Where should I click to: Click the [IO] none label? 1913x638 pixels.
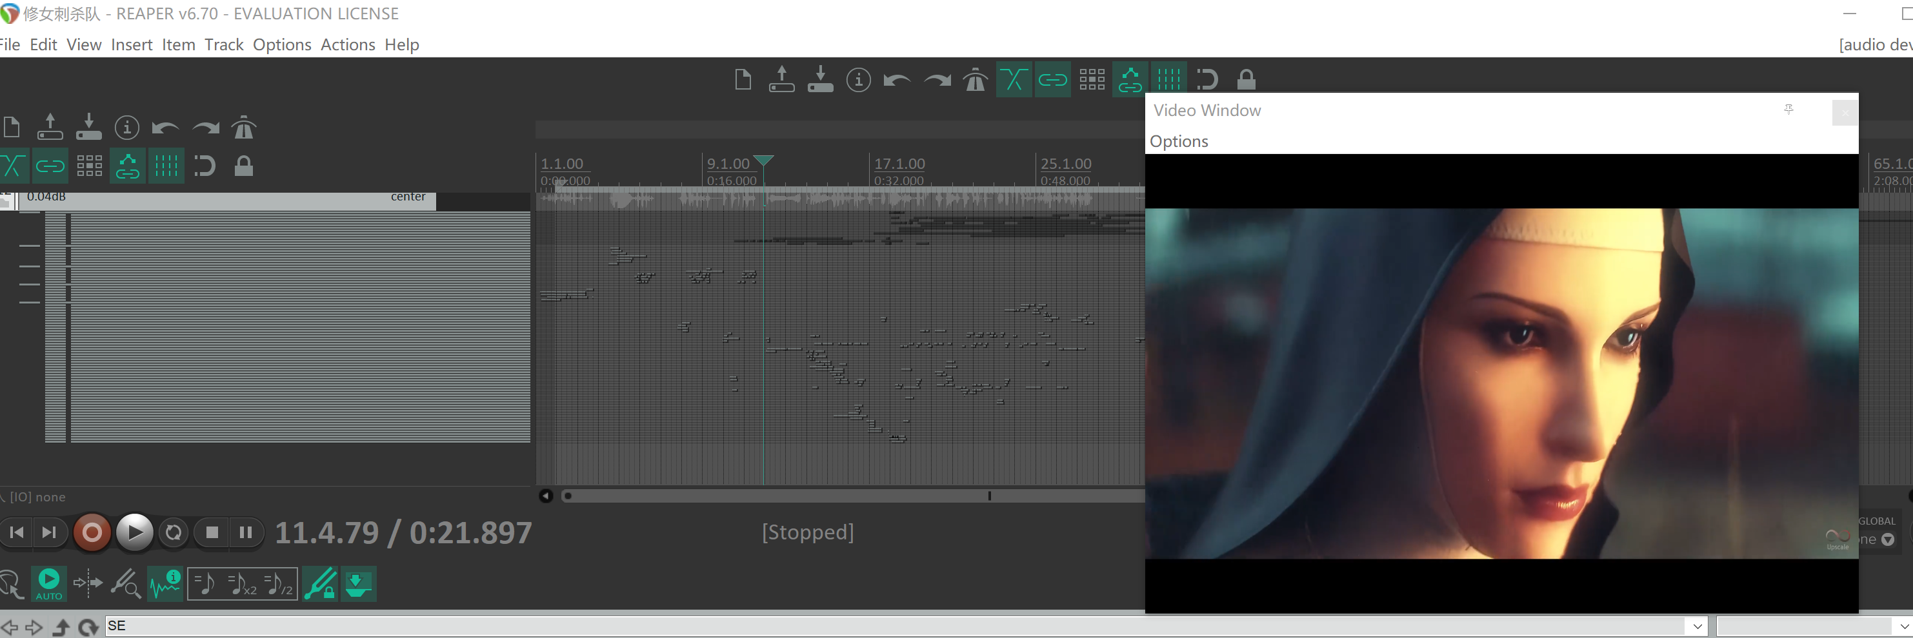[x=37, y=497]
